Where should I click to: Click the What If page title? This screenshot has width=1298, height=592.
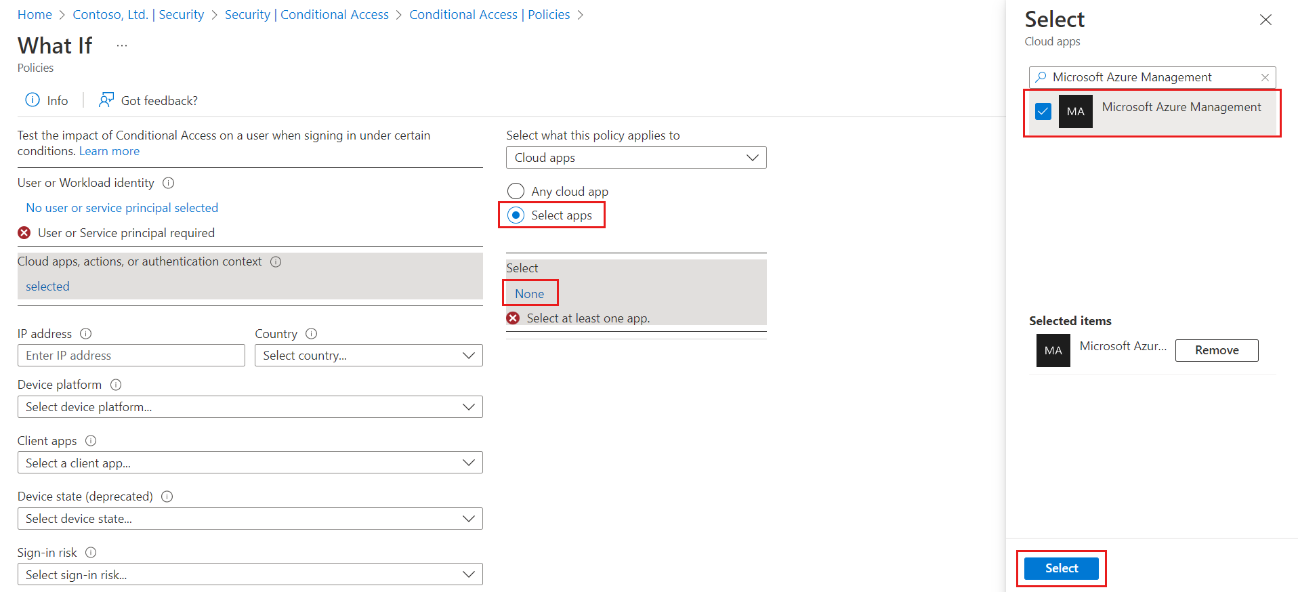55,45
